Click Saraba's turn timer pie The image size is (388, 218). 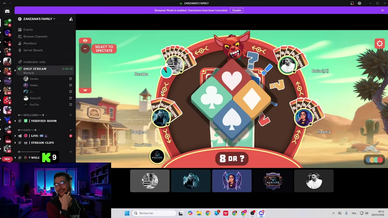click(166, 71)
